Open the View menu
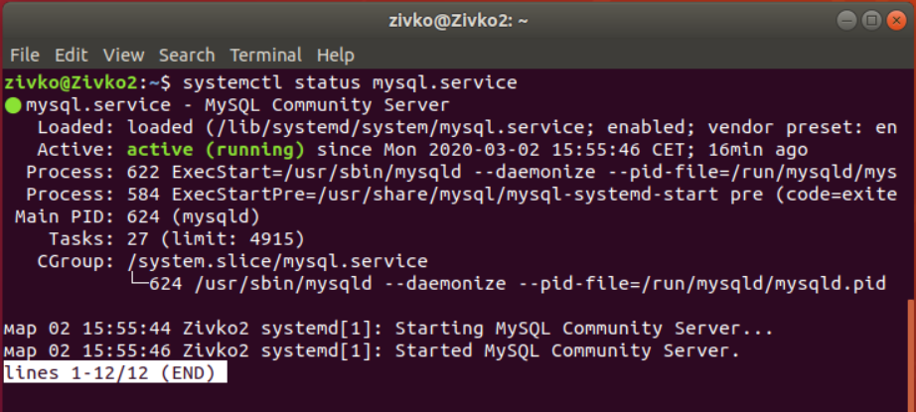The image size is (916, 412). [x=123, y=55]
